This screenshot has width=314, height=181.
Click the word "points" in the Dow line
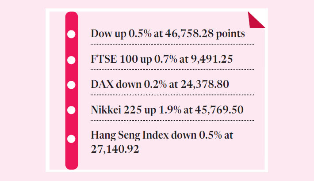[x=229, y=34]
